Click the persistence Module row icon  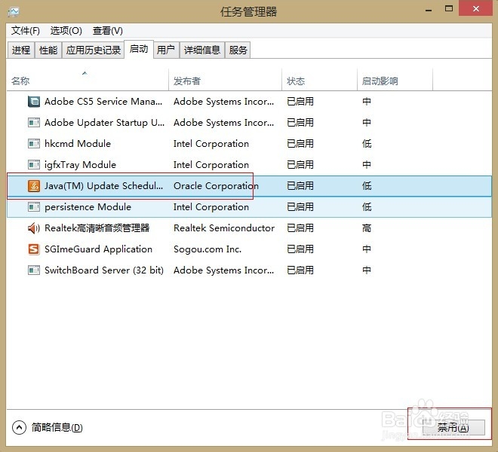34,207
